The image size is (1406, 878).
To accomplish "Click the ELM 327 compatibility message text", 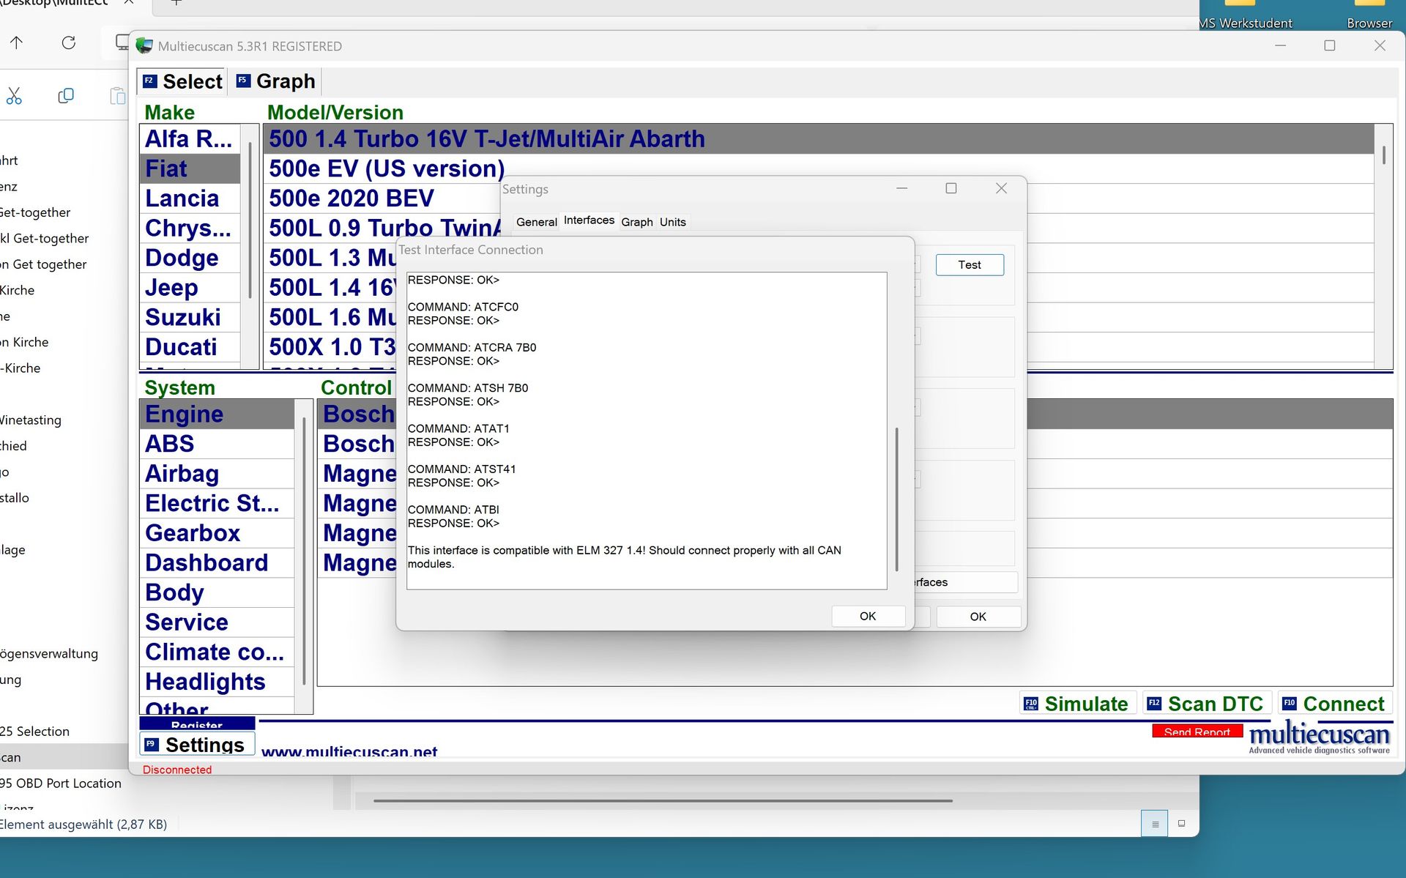I will pyautogui.click(x=624, y=557).
